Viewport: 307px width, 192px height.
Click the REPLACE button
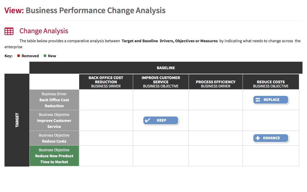(x=271, y=100)
